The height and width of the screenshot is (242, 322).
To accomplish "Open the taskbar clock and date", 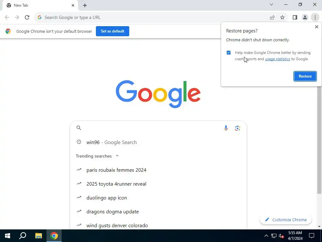I will 295,236.
